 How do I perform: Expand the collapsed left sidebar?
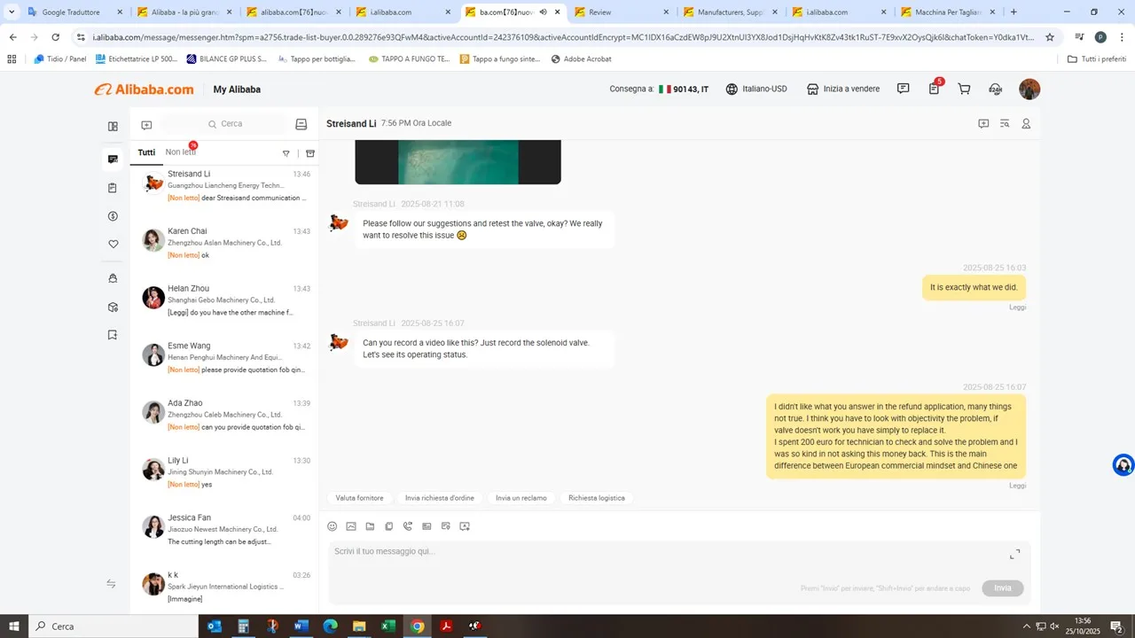pos(112,584)
